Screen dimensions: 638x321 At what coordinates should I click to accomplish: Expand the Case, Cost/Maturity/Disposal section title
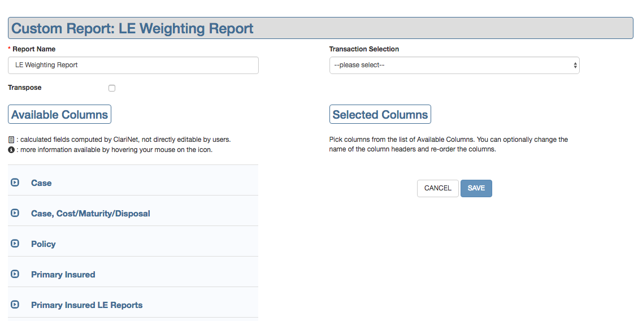point(90,214)
